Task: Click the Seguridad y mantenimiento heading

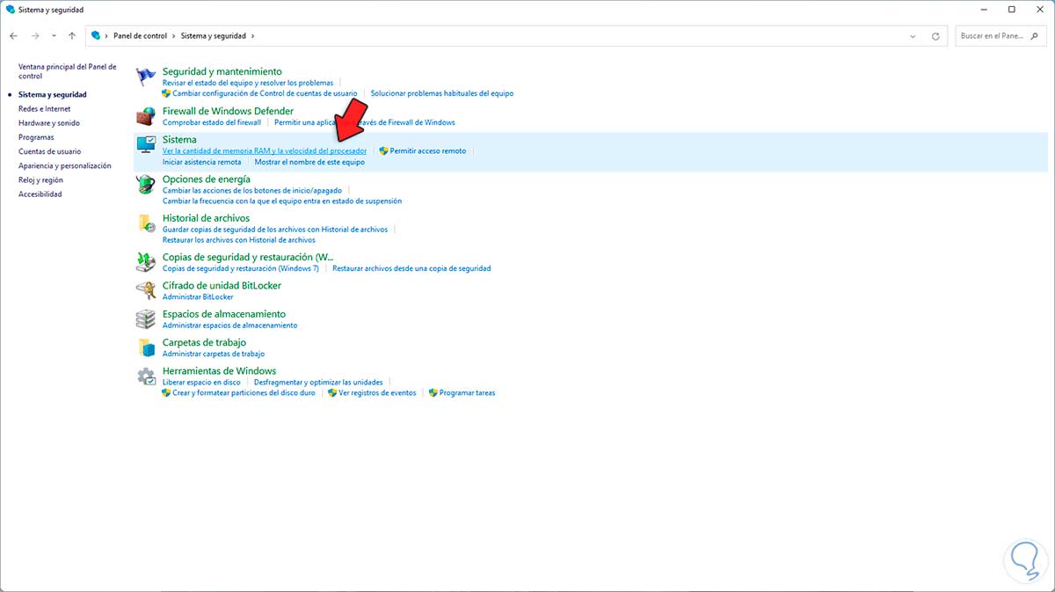Action: click(222, 71)
